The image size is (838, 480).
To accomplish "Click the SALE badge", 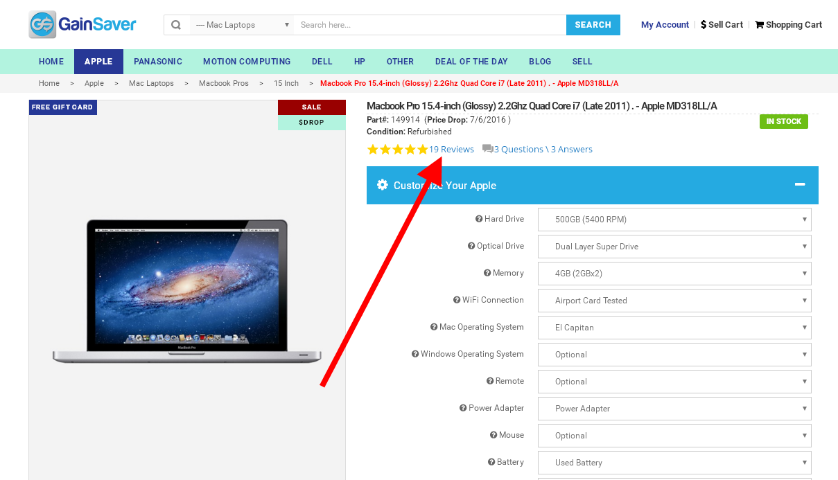I will click(312, 107).
